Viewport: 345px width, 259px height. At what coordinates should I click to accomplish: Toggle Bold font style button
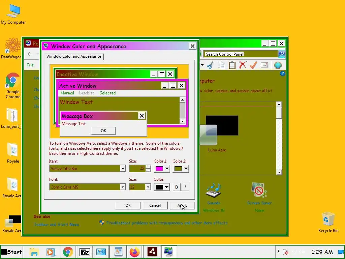pos(177,187)
